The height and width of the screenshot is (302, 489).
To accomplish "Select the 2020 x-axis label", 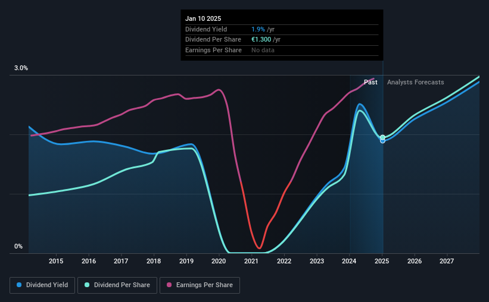I will 219,261.
